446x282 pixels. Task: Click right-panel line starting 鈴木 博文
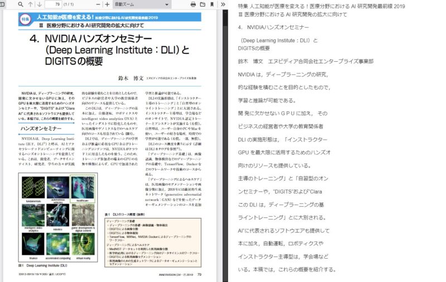tap(306, 61)
